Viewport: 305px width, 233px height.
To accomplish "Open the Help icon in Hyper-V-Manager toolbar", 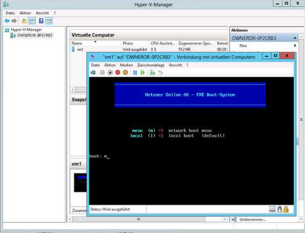I will pos(41,21).
